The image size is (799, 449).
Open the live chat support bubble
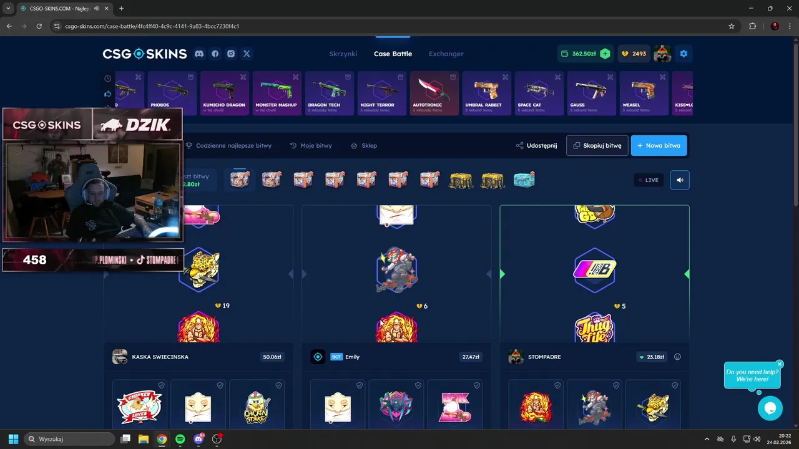tap(770, 408)
